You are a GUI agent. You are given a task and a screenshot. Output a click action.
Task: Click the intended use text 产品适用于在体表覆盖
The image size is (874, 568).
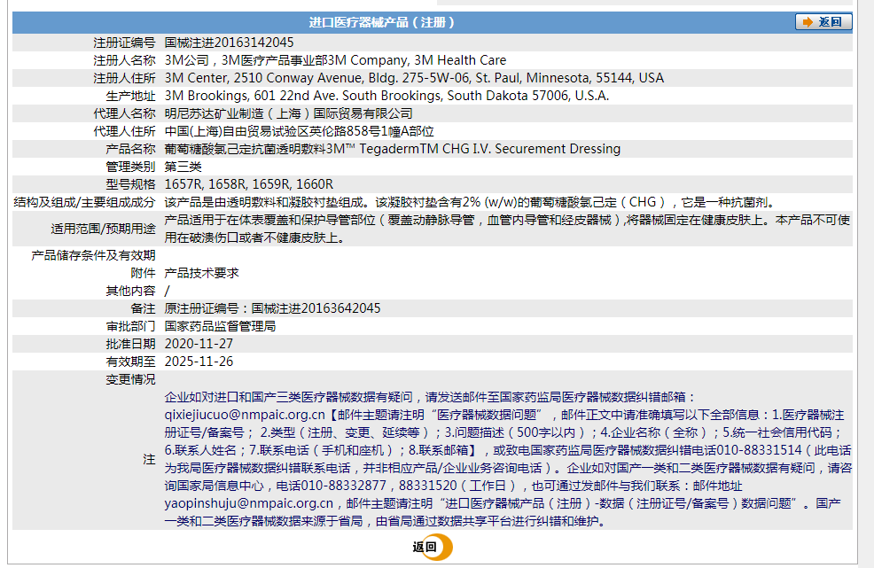507,229
